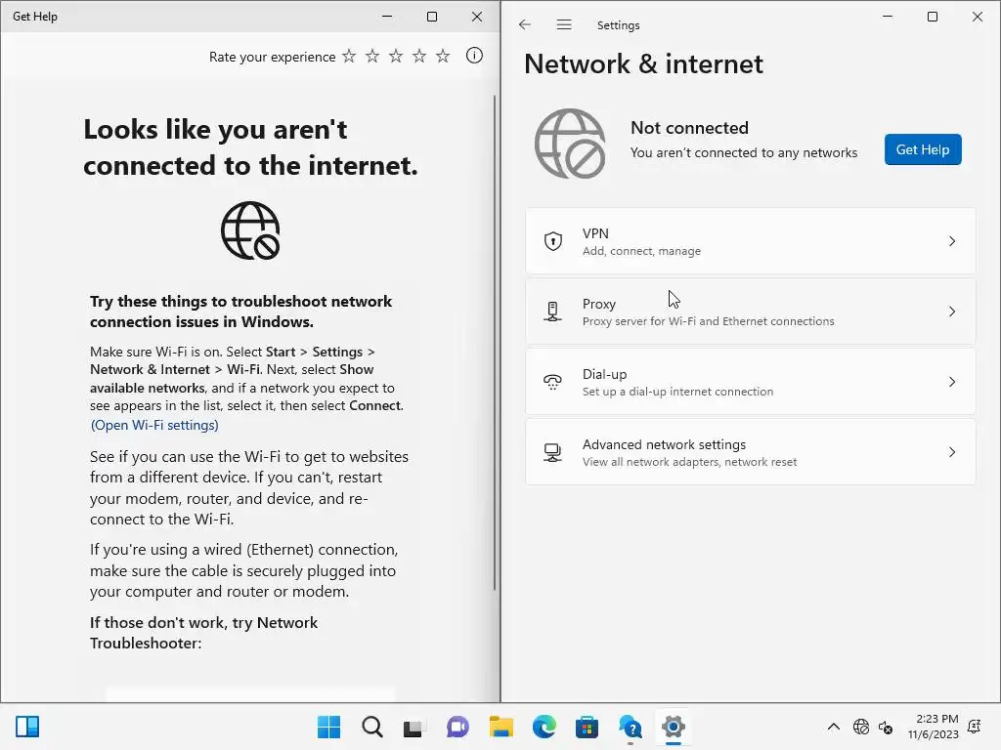Open the Windows Start menu

[x=328, y=727]
